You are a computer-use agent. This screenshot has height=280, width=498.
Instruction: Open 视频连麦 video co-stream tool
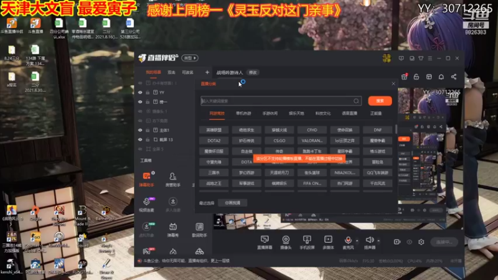click(146, 205)
